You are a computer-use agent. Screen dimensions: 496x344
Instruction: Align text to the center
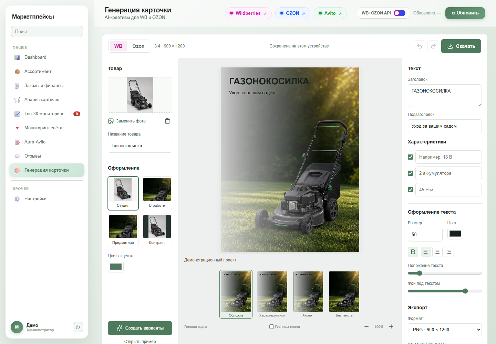pyautogui.click(x=437, y=252)
